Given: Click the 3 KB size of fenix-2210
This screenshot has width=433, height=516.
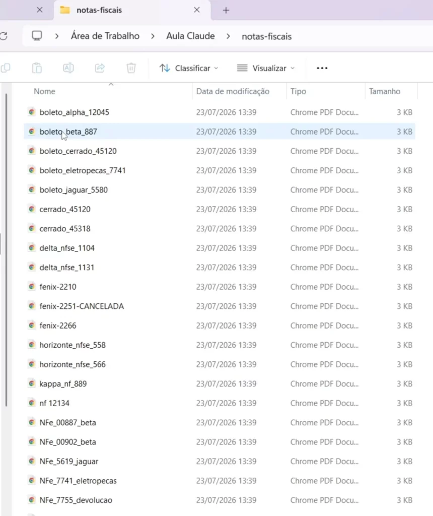Looking at the screenshot, I should click(x=404, y=287).
